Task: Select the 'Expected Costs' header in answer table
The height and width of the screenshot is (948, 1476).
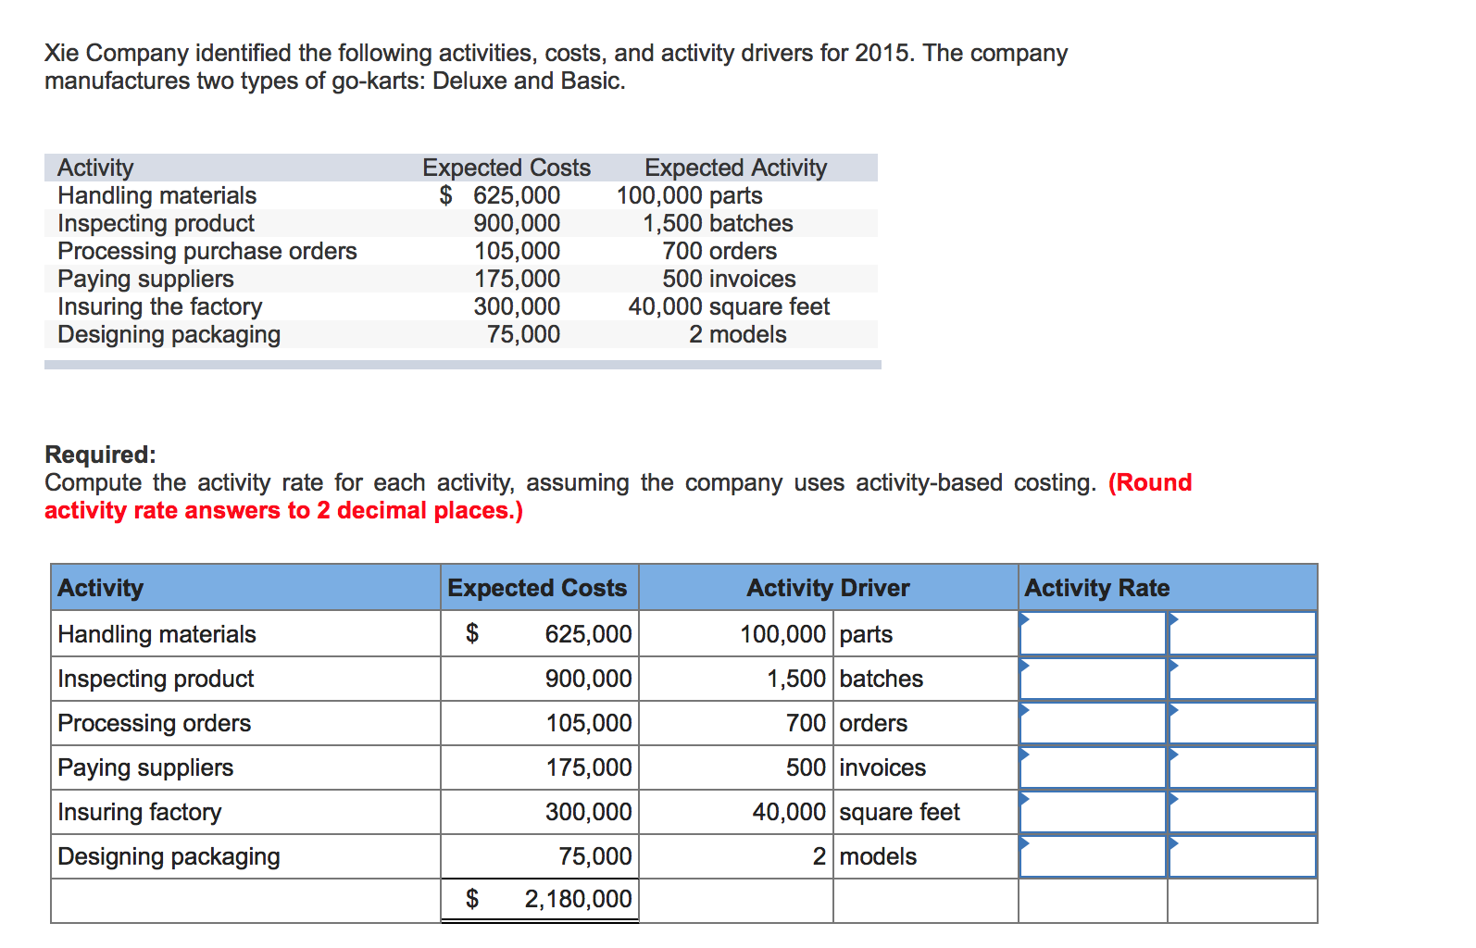Action: click(x=540, y=588)
